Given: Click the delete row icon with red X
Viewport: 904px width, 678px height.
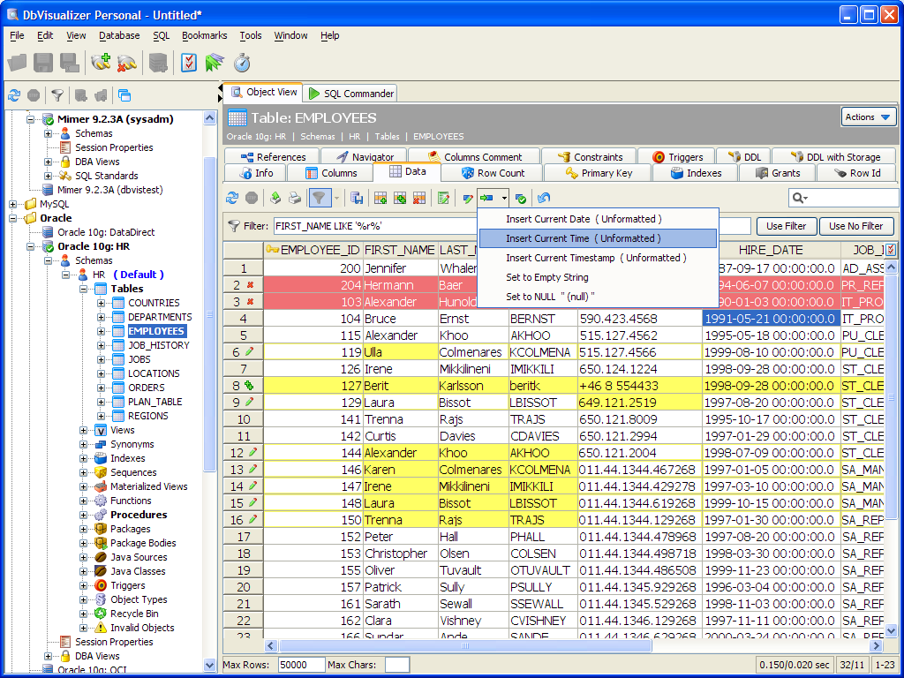Looking at the screenshot, I should (419, 199).
